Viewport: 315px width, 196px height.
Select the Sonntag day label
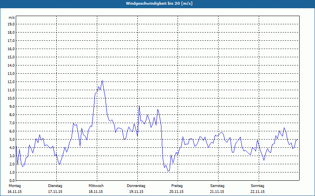(x=258, y=185)
